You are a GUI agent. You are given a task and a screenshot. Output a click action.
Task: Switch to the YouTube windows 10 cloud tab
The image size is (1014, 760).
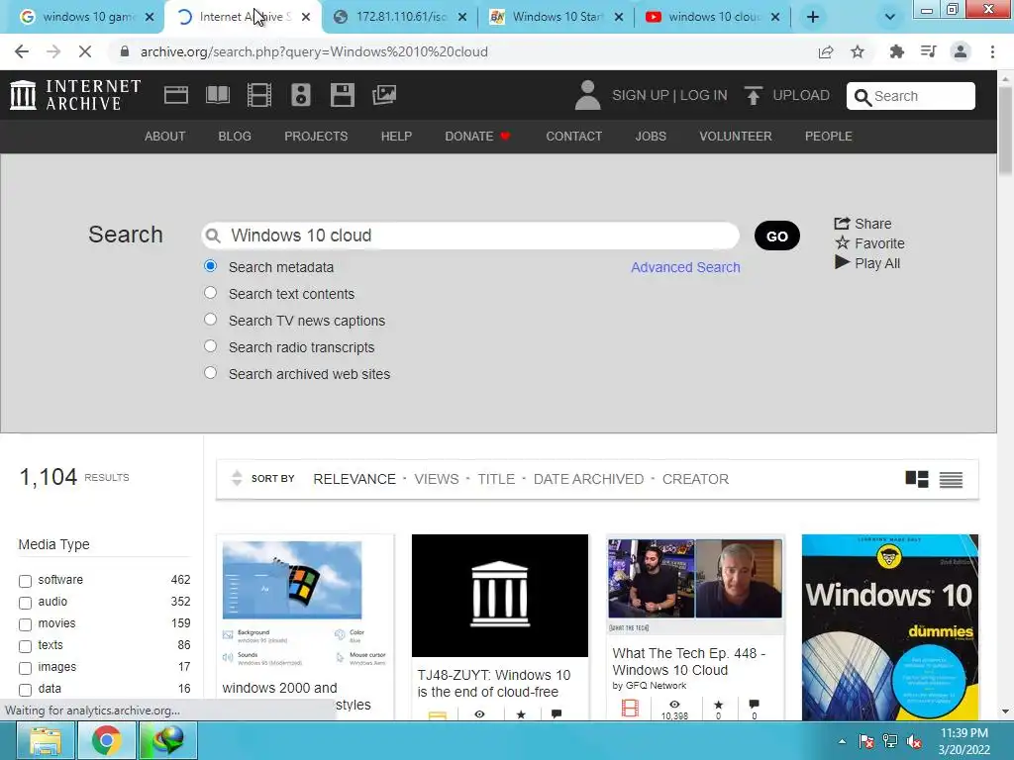click(x=713, y=17)
